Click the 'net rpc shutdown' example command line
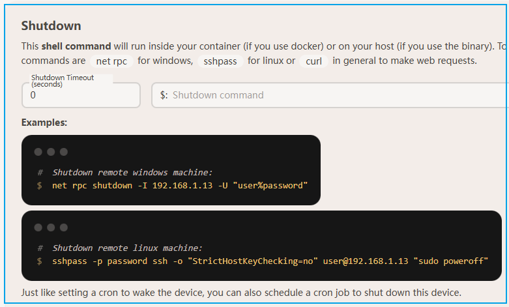 [179, 186]
